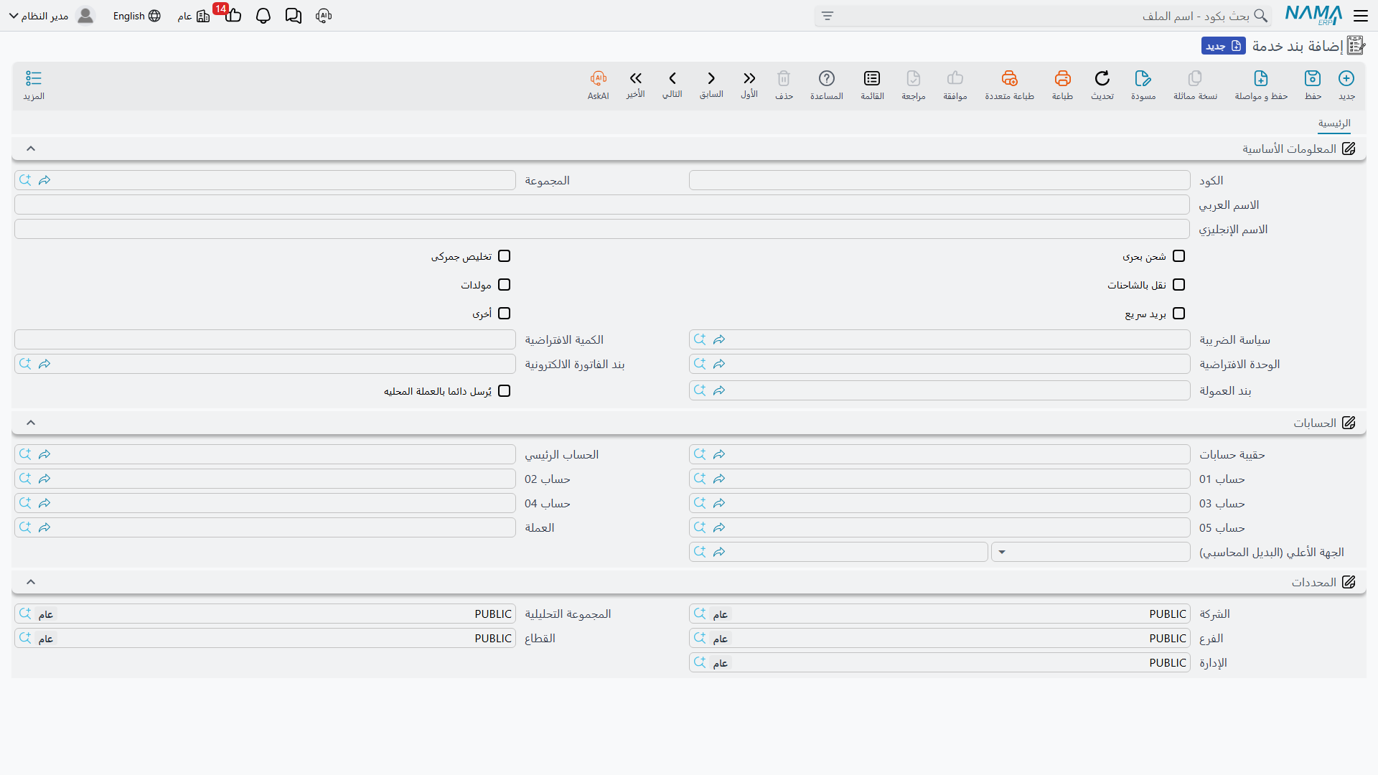Open linked record arrow for حساب 04
This screenshot has height=775, width=1378.
44,503
